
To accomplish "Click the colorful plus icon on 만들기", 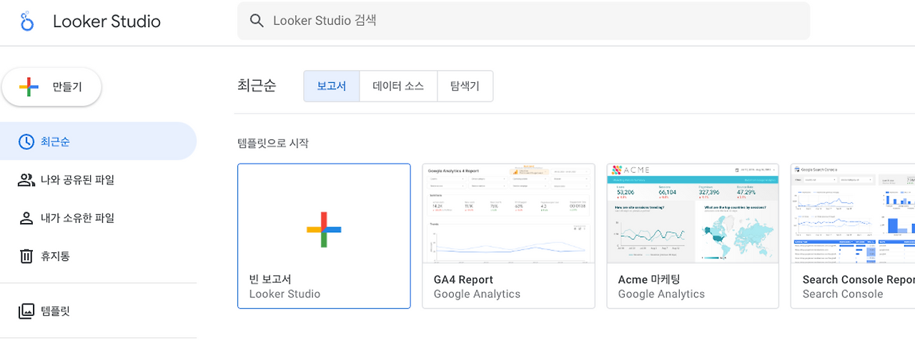I will pos(29,86).
